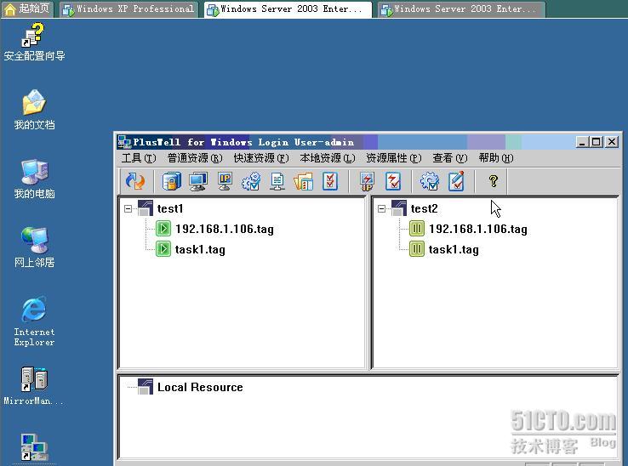Open the 工具(T) menu

pyautogui.click(x=139, y=158)
